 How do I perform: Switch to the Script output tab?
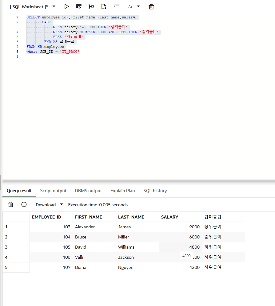(x=53, y=191)
